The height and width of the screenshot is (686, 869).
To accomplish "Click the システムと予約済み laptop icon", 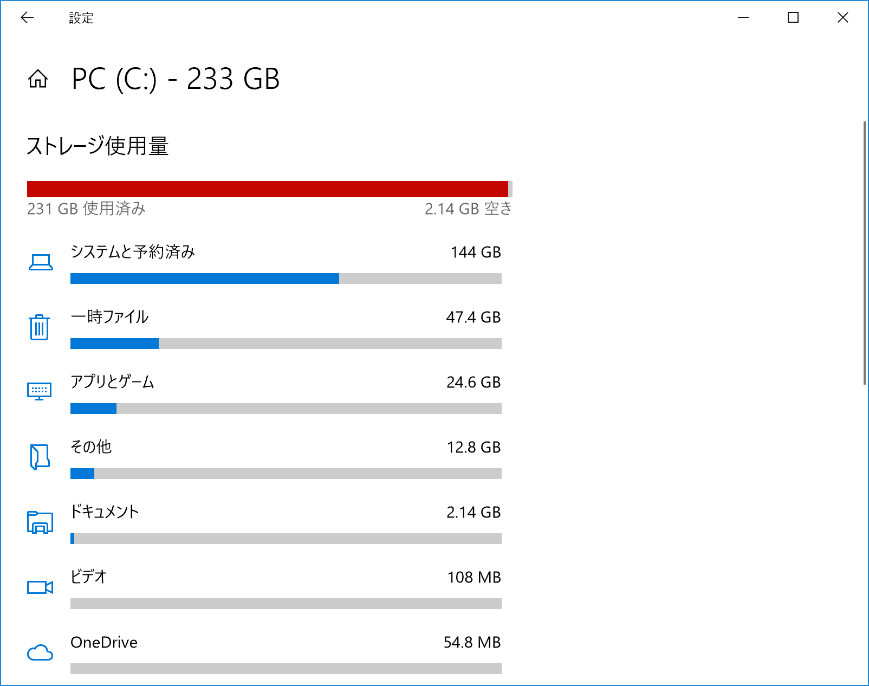I will point(38,262).
